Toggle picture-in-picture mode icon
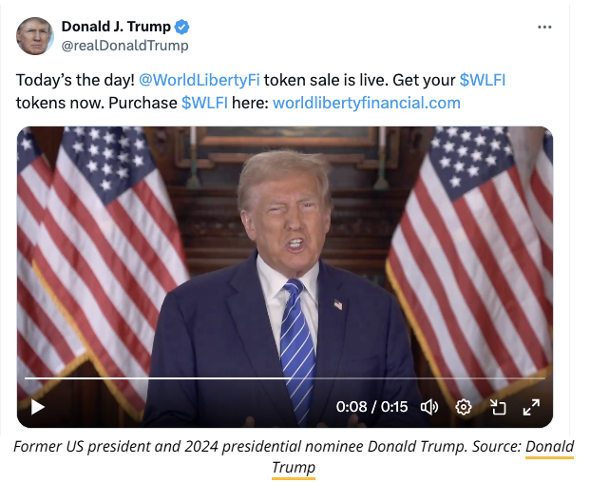The height and width of the screenshot is (483, 590). click(x=498, y=407)
